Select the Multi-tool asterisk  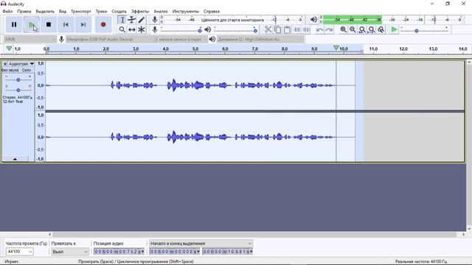141,29
